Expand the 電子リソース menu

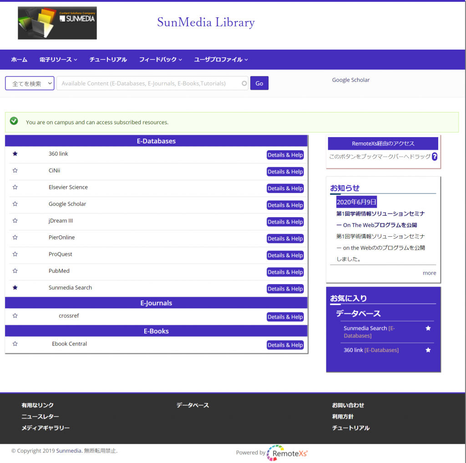coord(58,60)
